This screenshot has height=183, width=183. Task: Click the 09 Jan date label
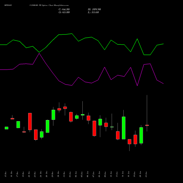(105, 174)
